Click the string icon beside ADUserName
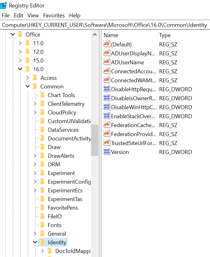 pos(106,62)
